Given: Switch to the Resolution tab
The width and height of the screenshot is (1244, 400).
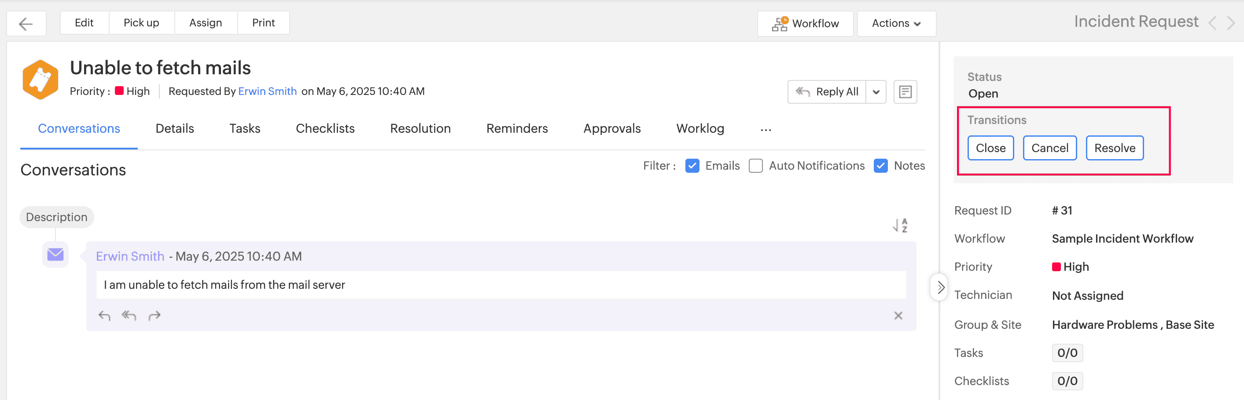Looking at the screenshot, I should (420, 128).
